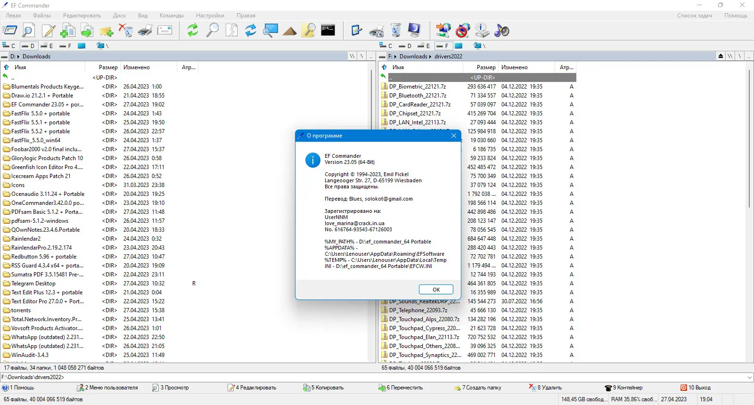
Task: Click the Move files toolbar icon (page with green arrow)
Action: tap(87, 31)
